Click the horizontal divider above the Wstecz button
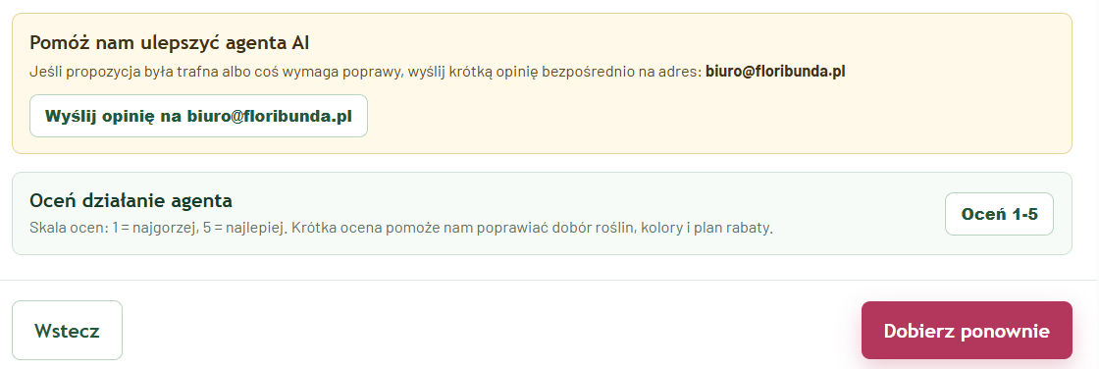This screenshot has height=369, width=1099. point(549,280)
